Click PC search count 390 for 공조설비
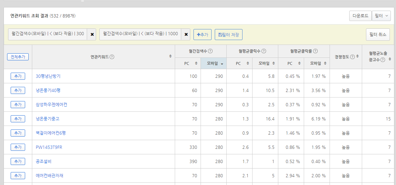 click(x=193, y=161)
